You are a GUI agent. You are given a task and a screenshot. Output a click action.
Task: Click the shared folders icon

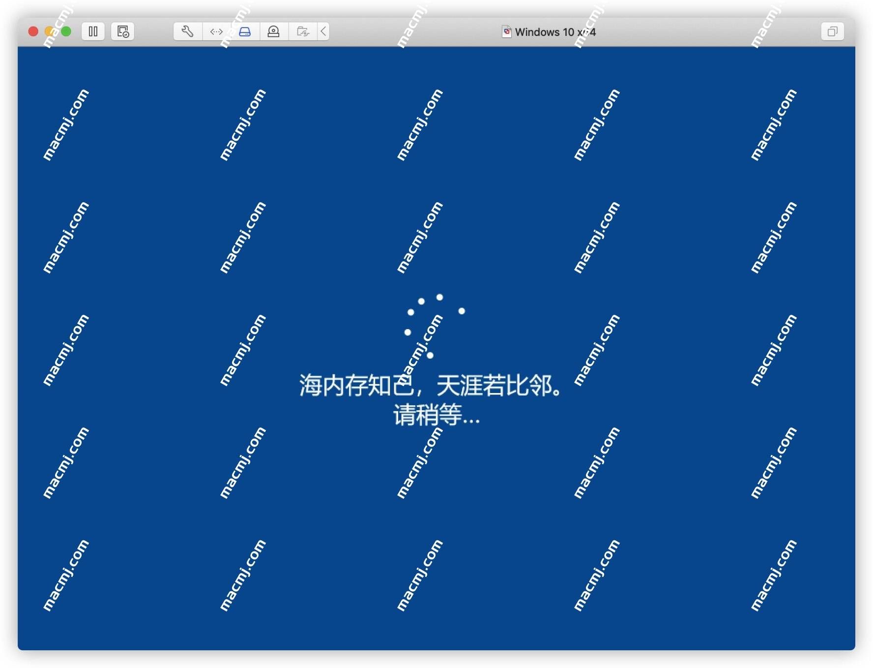(303, 31)
